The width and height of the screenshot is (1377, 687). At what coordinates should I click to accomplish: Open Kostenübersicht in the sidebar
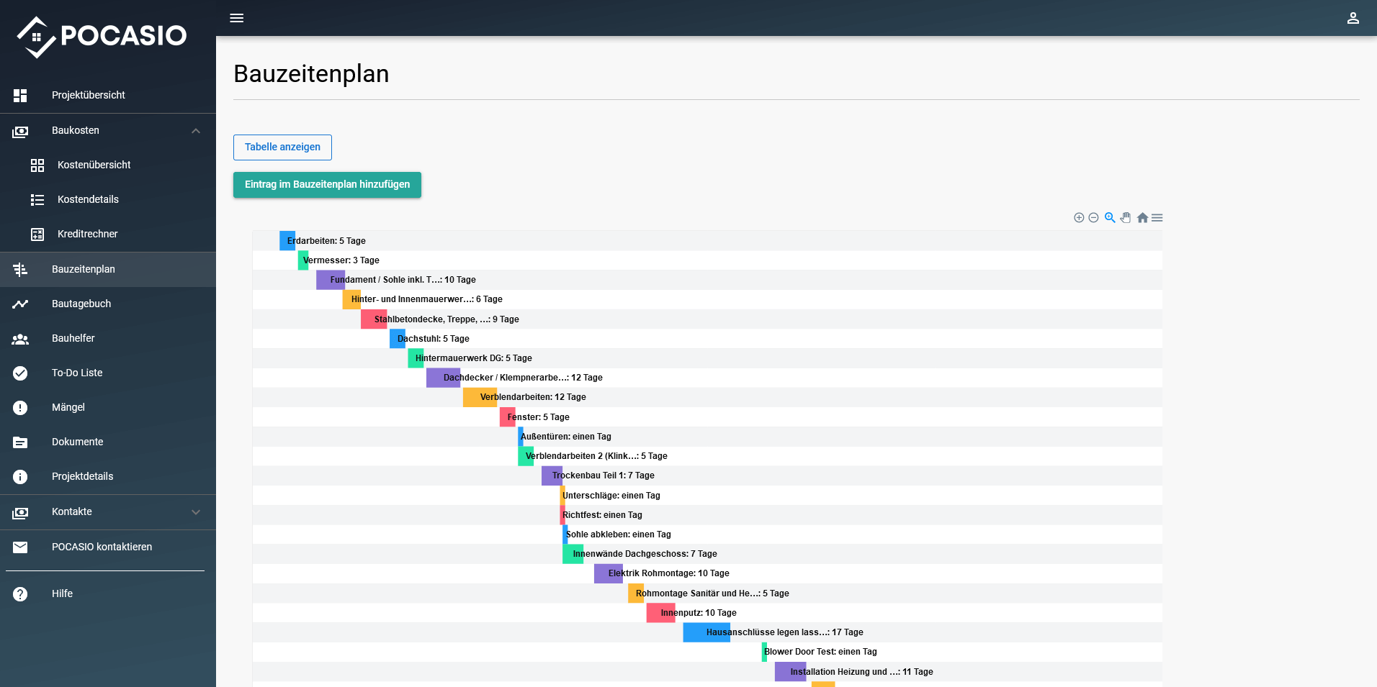point(94,165)
